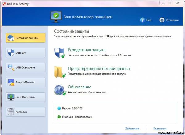Click the USB Disk Security title bar icon
This screenshot has width=185, height=135.
point(4,4)
